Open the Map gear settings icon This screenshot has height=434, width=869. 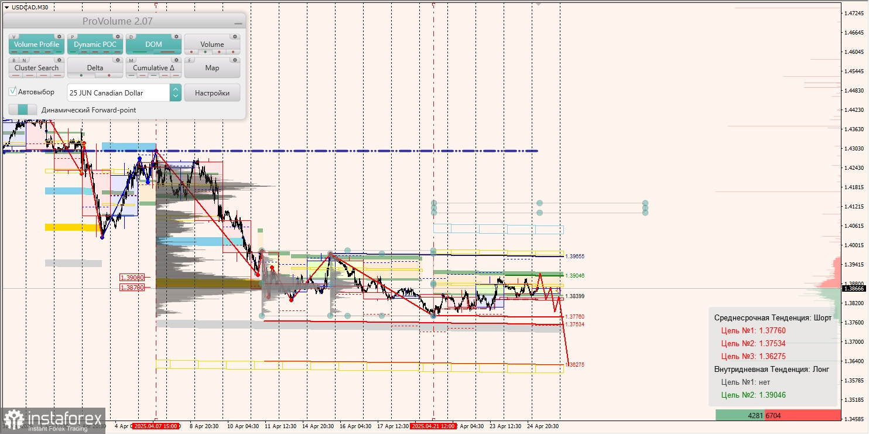click(x=235, y=60)
